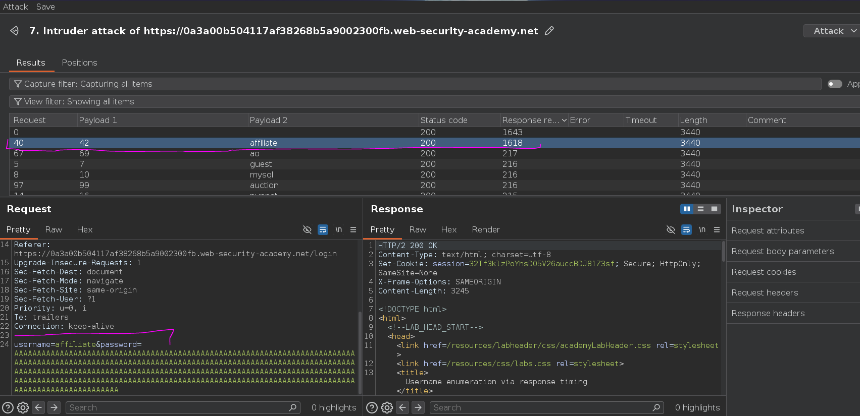This screenshot has width=860, height=416.
Task: Open search settings gear under Response panel
Action: [x=387, y=407]
